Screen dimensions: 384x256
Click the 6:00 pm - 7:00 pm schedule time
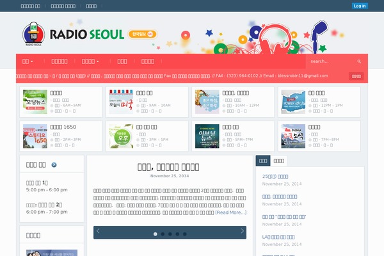coord(47,212)
